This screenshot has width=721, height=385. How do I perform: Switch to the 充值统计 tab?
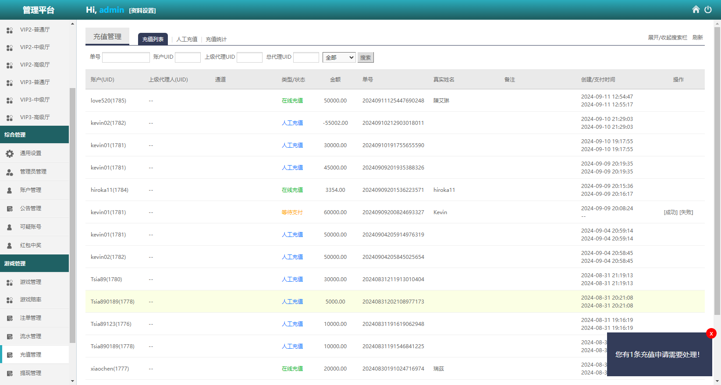pyautogui.click(x=216, y=39)
